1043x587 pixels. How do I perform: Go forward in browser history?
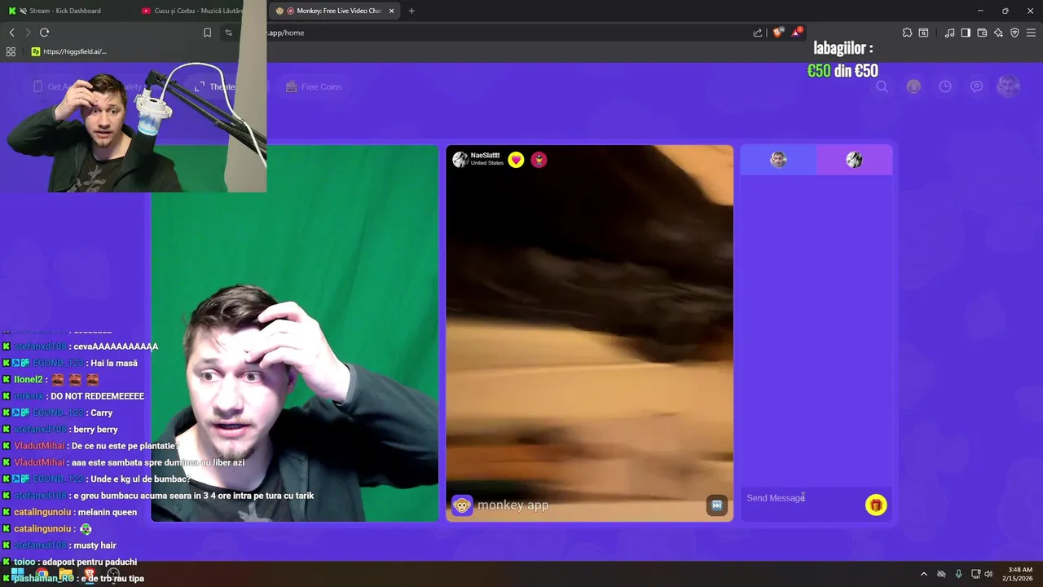pyautogui.click(x=28, y=33)
